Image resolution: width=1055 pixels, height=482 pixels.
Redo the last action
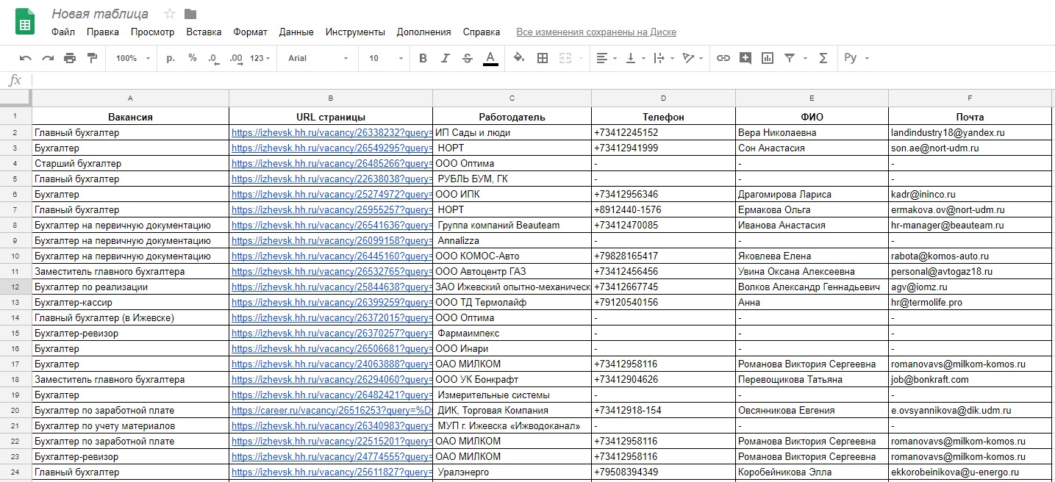(48, 58)
